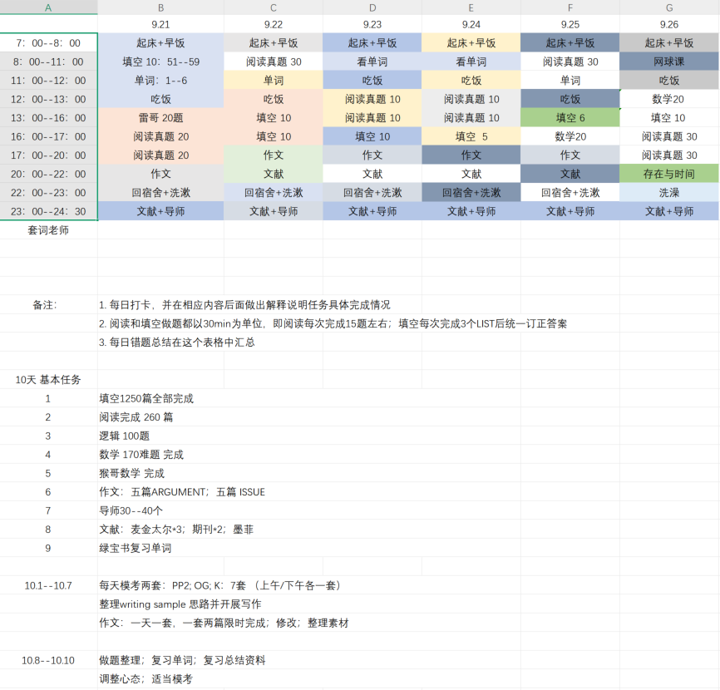Click the 绿宝书复习单词 cell
720x690 pixels.
pos(136,548)
